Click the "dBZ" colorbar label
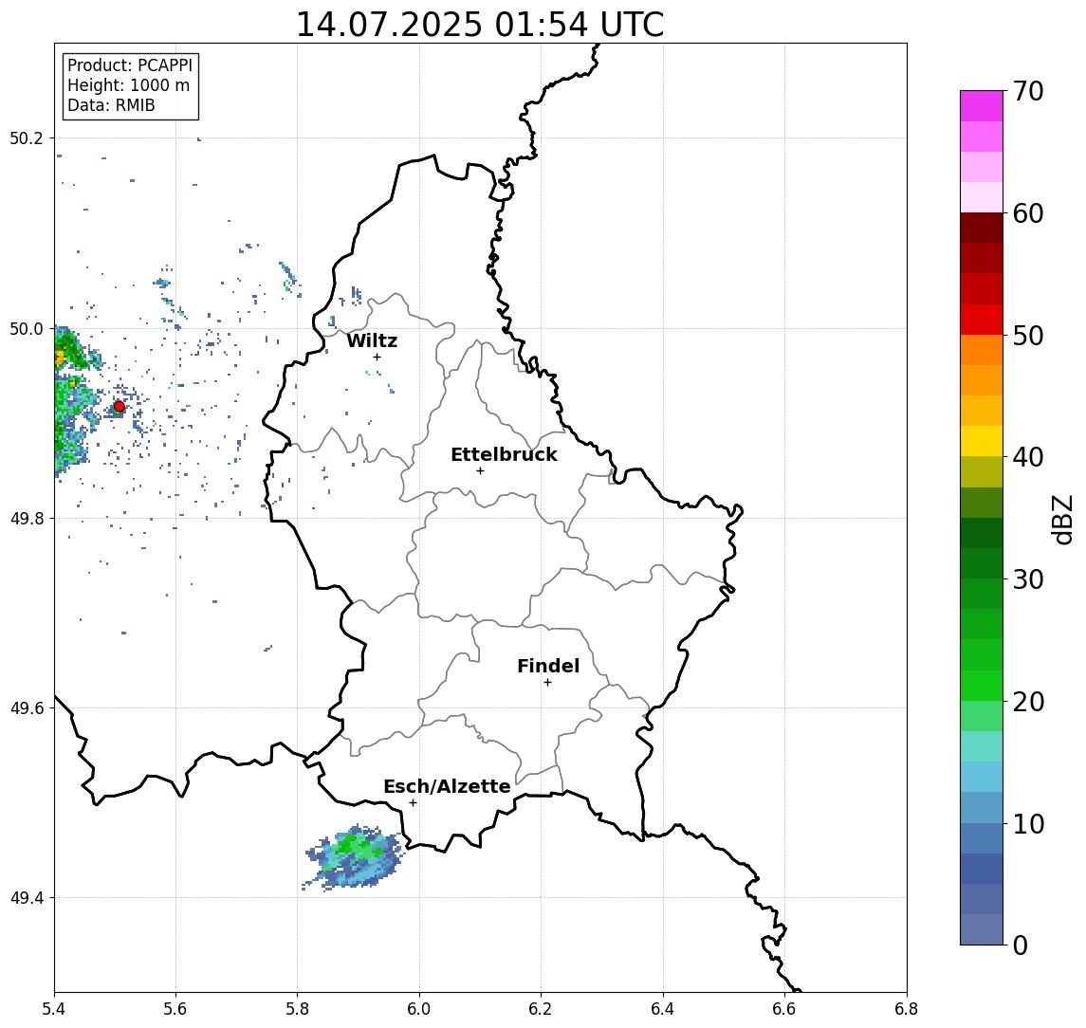 (x=1061, y=518)
